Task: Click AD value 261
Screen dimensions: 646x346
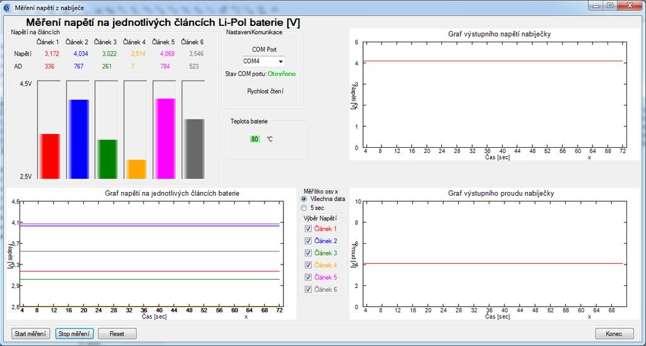Action: click(x=107, y=66)
